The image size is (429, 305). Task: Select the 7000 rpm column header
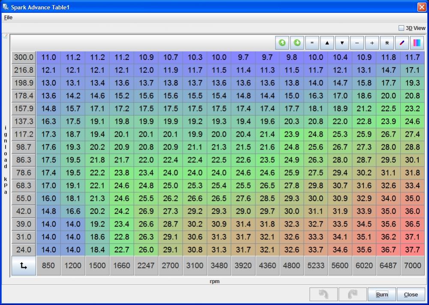coord(412,266)
